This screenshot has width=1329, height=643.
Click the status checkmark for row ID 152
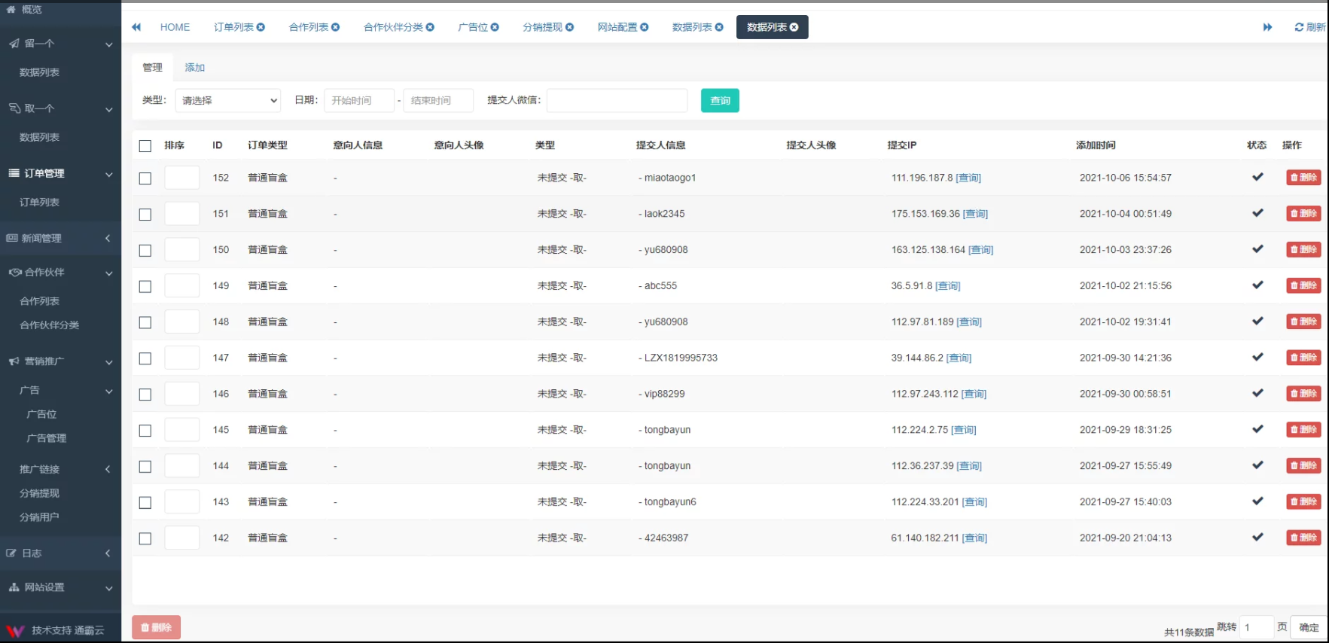click(x=1257, y=177)
